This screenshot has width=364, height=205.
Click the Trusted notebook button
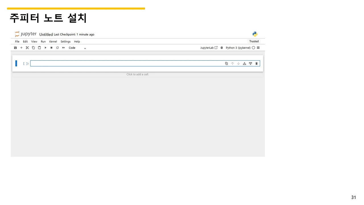pyautogui.click(x=254, y=41)
